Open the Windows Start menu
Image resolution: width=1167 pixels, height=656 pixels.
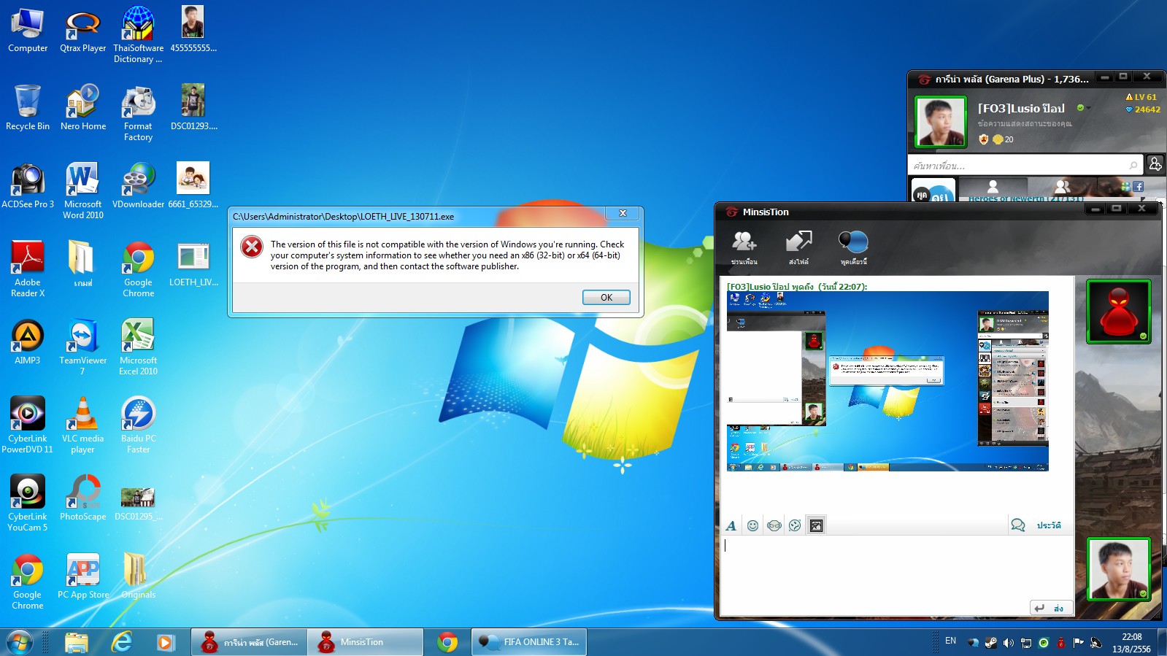[x=19, y=642]
